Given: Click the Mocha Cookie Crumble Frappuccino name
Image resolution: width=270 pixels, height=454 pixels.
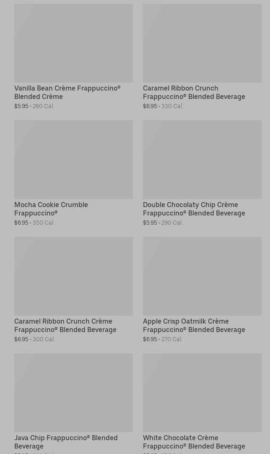Looking at the screenshot, I should [51, 209].
